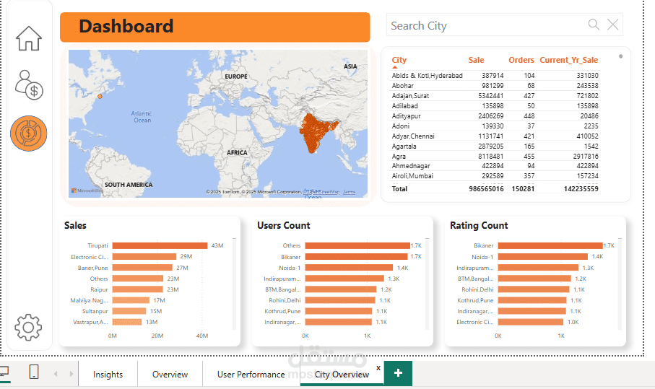Click the Tirupati bar in Sales chart
Screen dimensions: 655x389
[x=160, y=245]
